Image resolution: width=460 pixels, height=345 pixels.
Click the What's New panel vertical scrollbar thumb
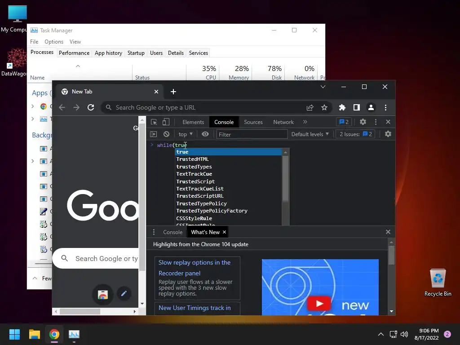(x=391, y=256)
